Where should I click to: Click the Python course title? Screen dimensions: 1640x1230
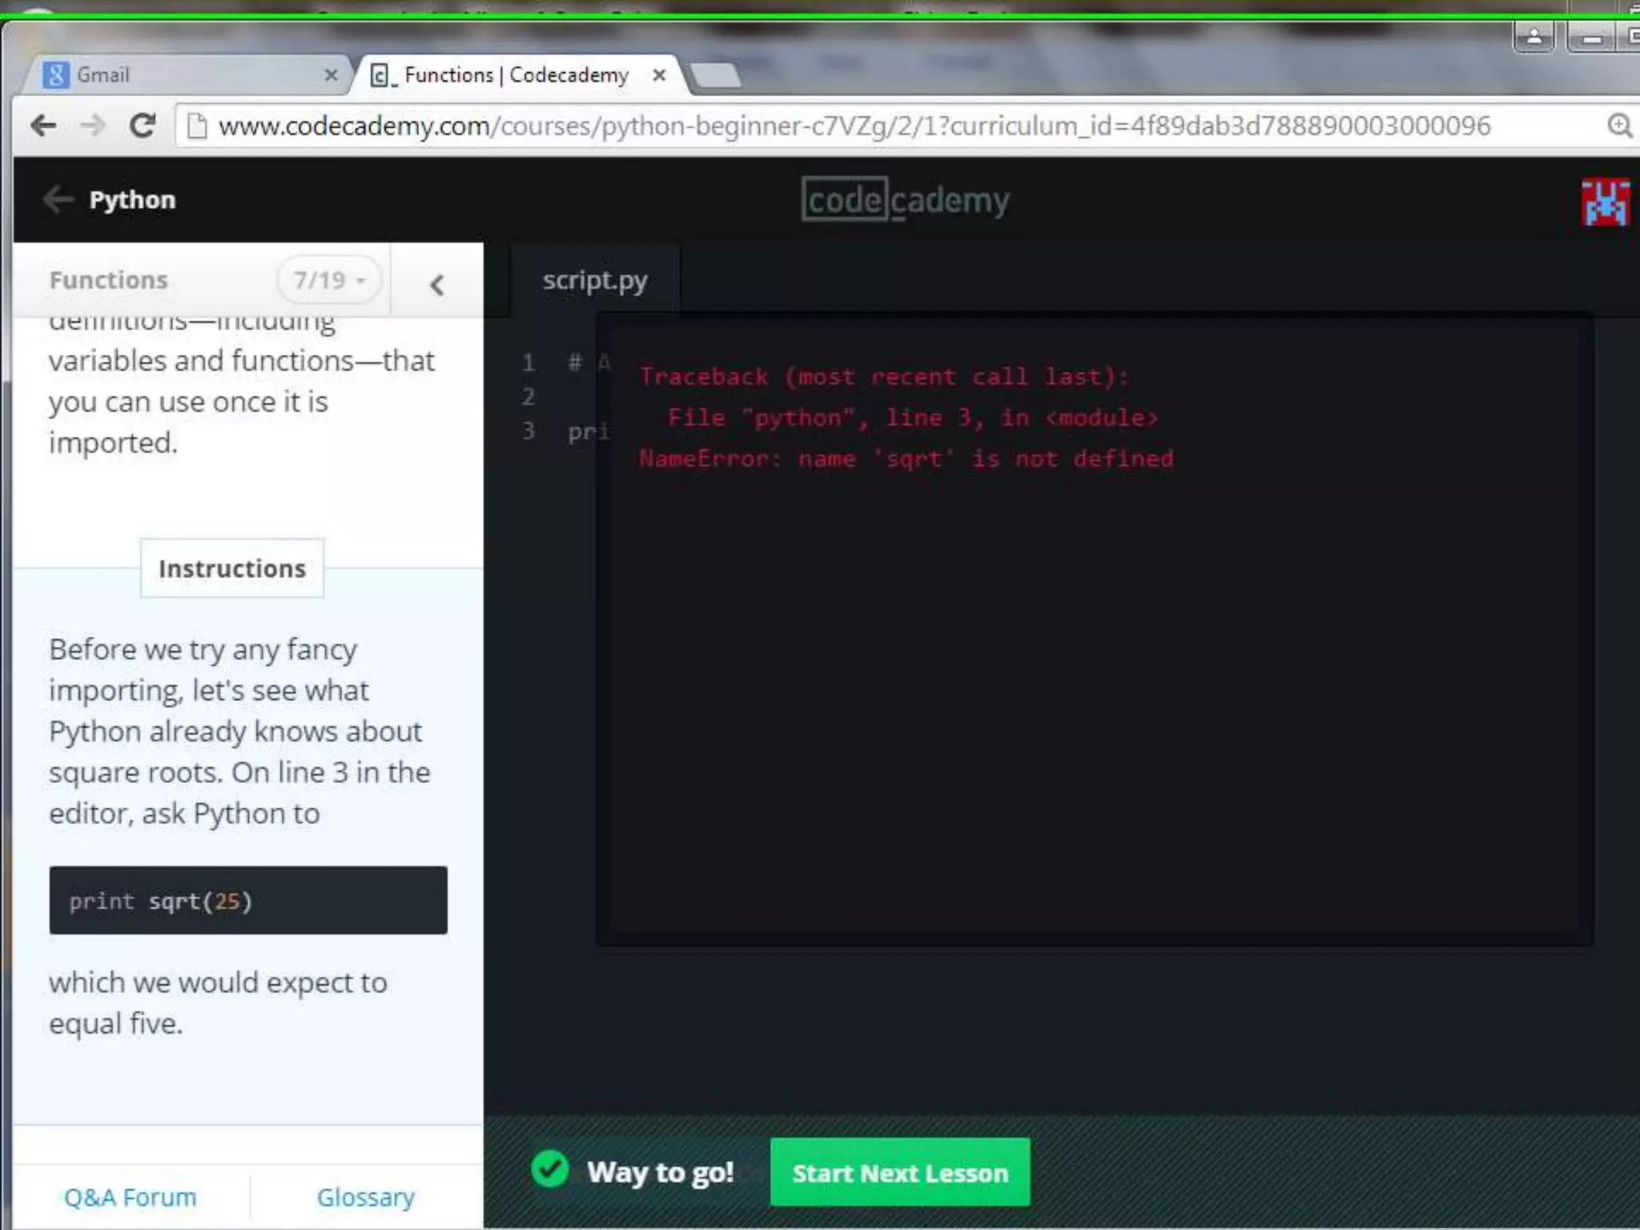click(132, 199)
